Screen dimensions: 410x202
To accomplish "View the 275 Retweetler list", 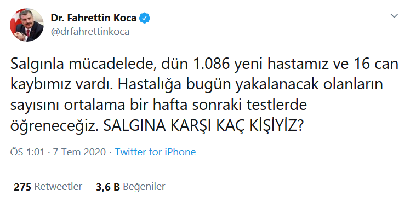I will pyautogui.click(x=48, y=187).
